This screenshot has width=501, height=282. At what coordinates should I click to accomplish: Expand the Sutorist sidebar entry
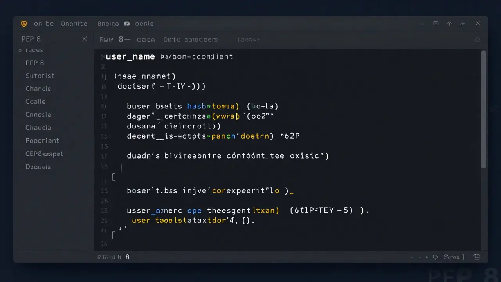click(x=40, y=76)
